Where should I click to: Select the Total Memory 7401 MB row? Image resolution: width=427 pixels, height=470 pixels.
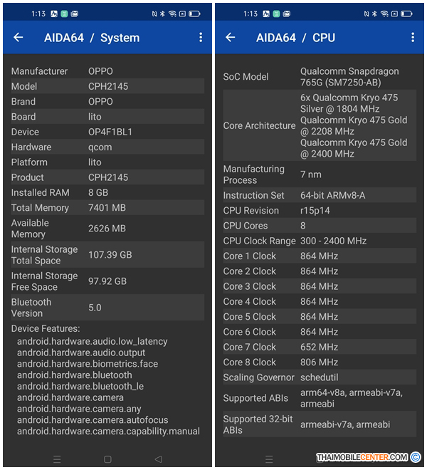[107, 208]
